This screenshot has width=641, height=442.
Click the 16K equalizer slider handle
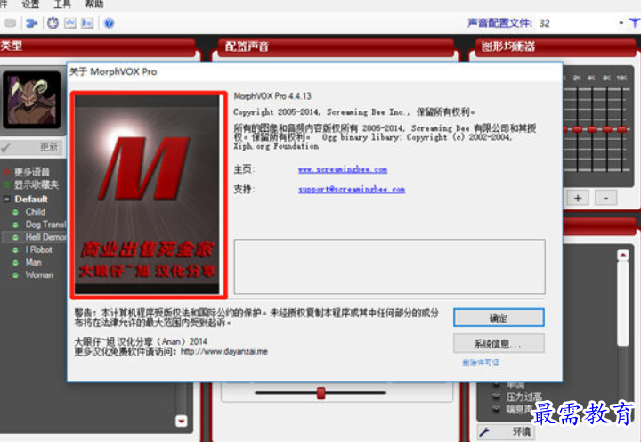(622, 130)
